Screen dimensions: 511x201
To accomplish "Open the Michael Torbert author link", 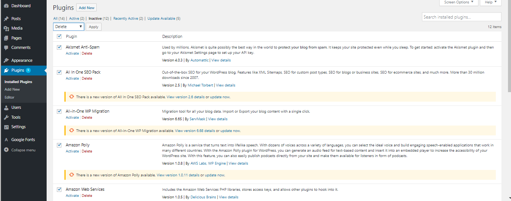I will coord(200,85).
